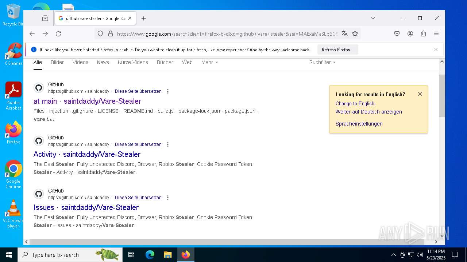Open three-dot menu for Issues result
Image resolution: width=467 pixels, height=262 pixels.
(168, 198)
